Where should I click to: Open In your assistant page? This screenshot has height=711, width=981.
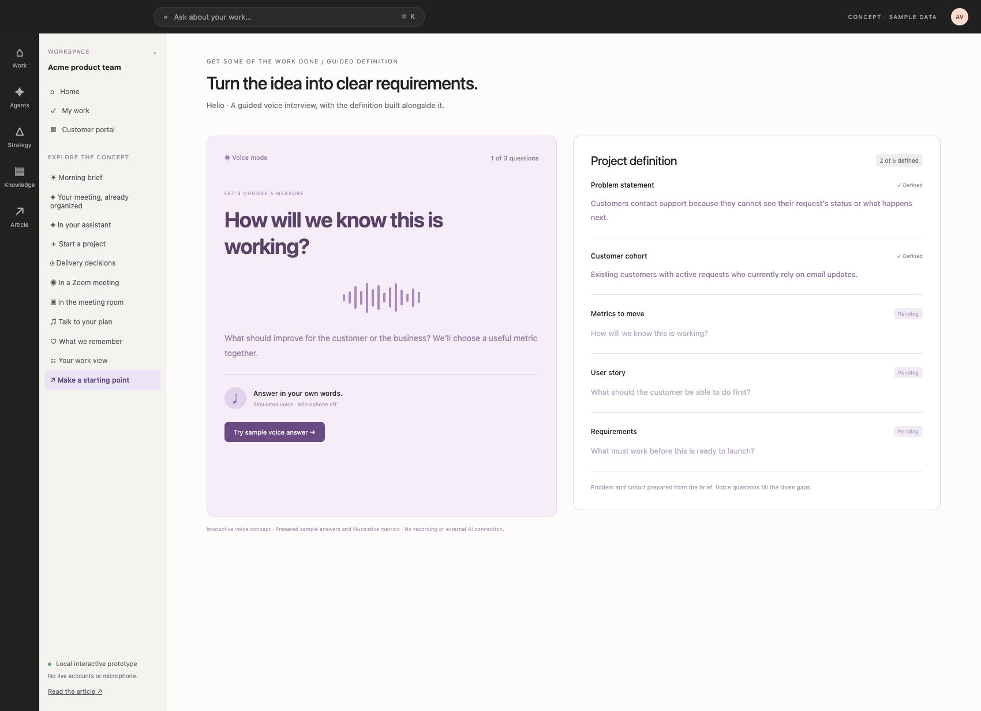(102, 225)
